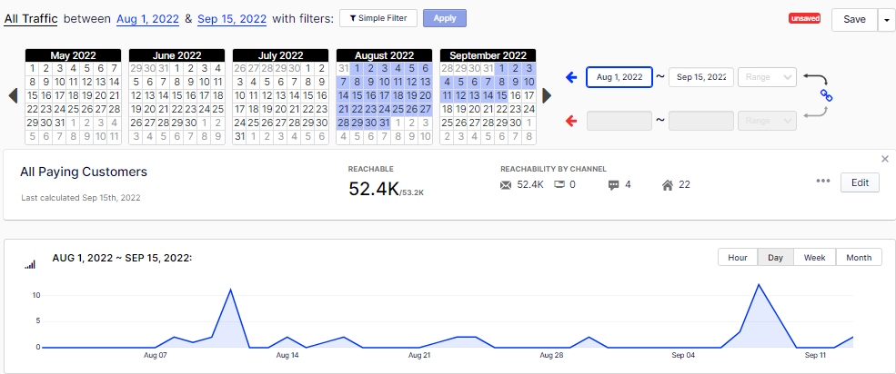
Task: Select the September 2022 month header
Action: [488, 55]
